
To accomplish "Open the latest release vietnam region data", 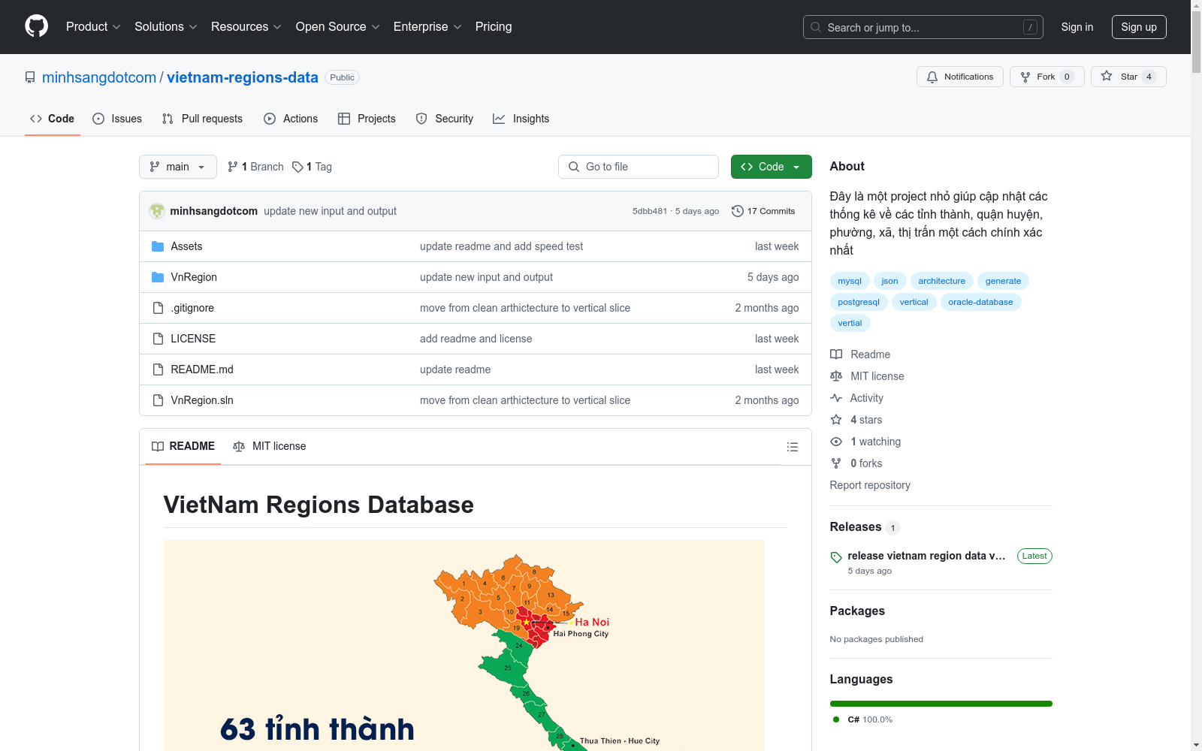I will pyautogui.click(x=926, y=556).
